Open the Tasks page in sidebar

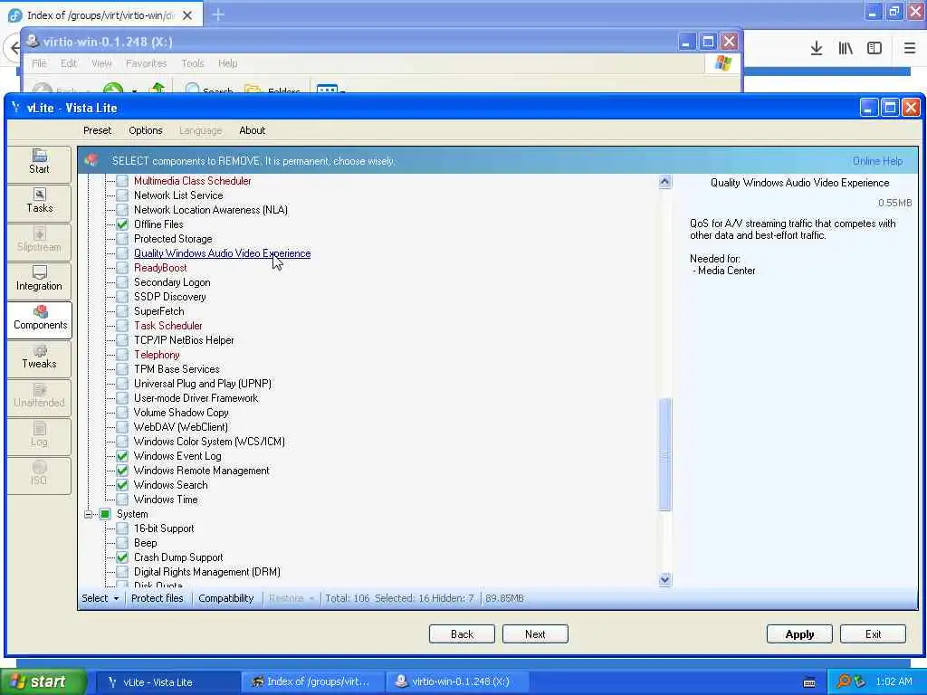39,202
